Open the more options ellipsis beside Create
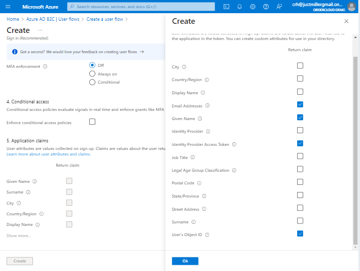The width and height of the screenshot is (360, 271). click(40, 30)
